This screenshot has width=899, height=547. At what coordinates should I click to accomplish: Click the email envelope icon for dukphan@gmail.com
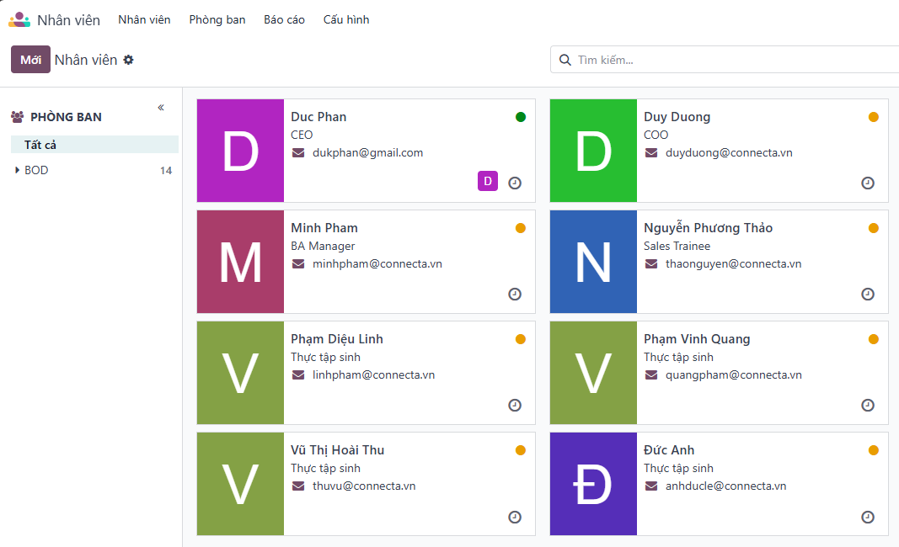298,153
